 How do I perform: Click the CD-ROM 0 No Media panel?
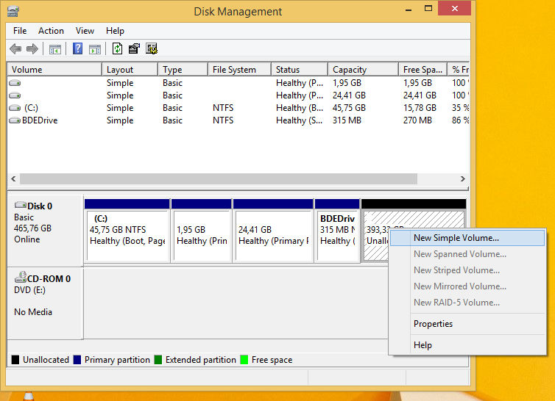pos(46,303)
